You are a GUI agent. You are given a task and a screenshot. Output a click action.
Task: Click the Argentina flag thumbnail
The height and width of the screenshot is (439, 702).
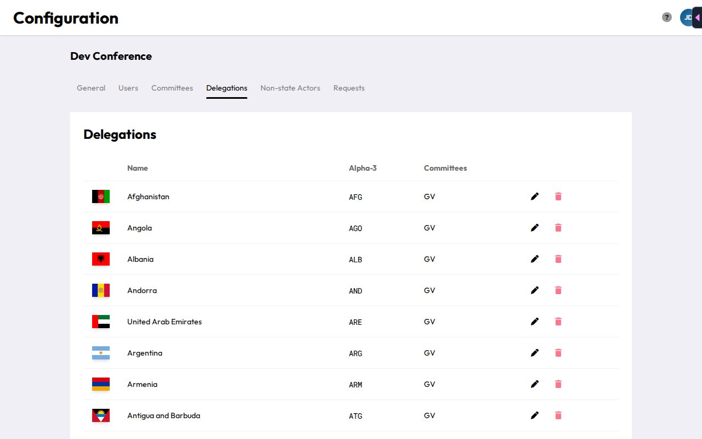pyautogui.click(x=101, y=353)
